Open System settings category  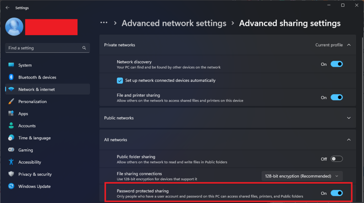[x=48, y=65]
